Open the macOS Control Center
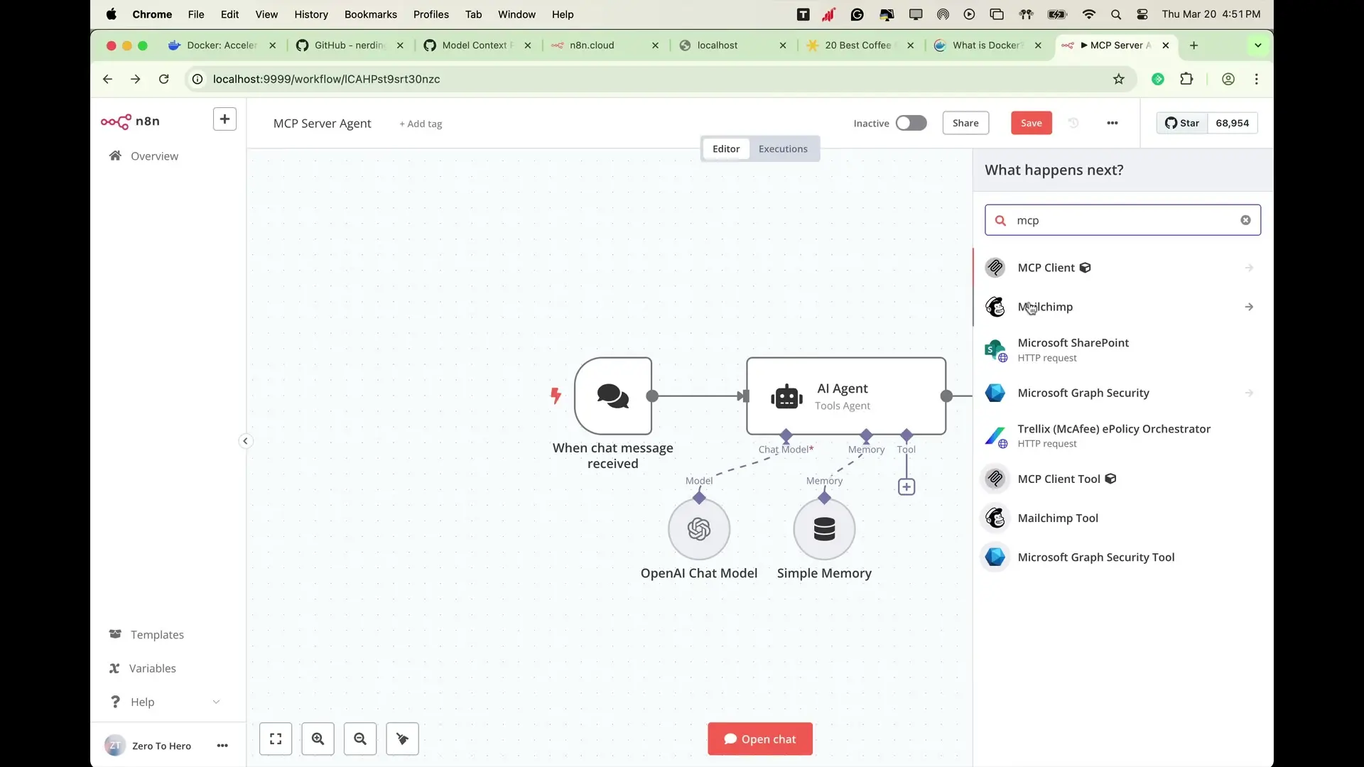This screenshot has height=767, width=1364. point(1142,14)
